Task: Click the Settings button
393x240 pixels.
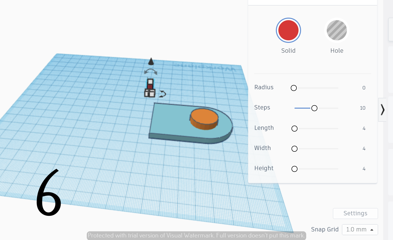Action: (355, 213)
